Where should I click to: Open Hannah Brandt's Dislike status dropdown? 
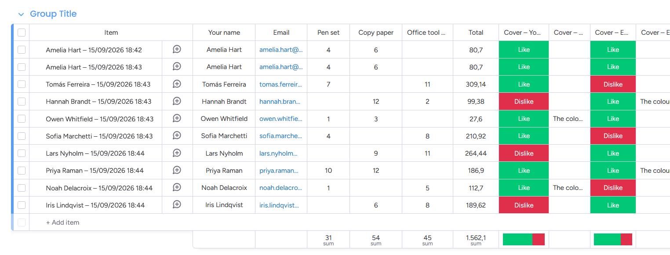pos(524,102)
